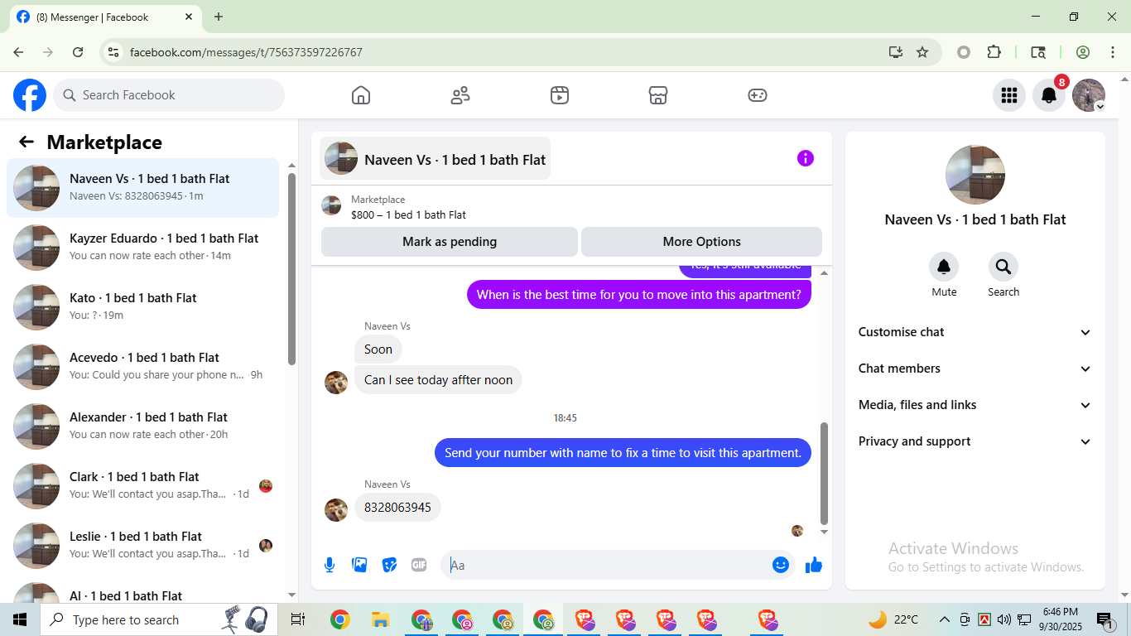1131x636 pixels.
Task: Expand the Chat members section
Action: point(975,369)
